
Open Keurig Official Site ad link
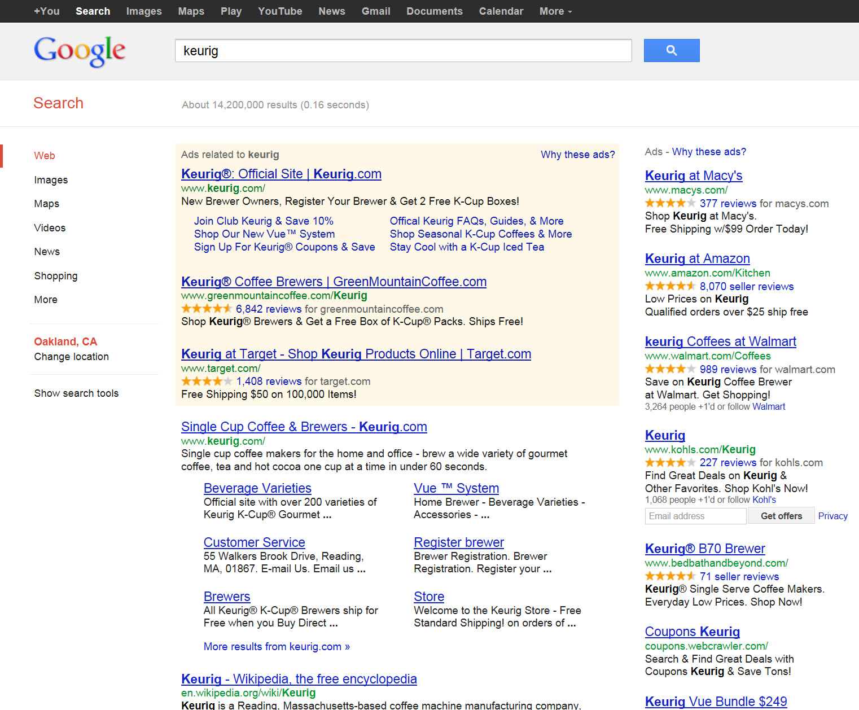coord(281,174)
